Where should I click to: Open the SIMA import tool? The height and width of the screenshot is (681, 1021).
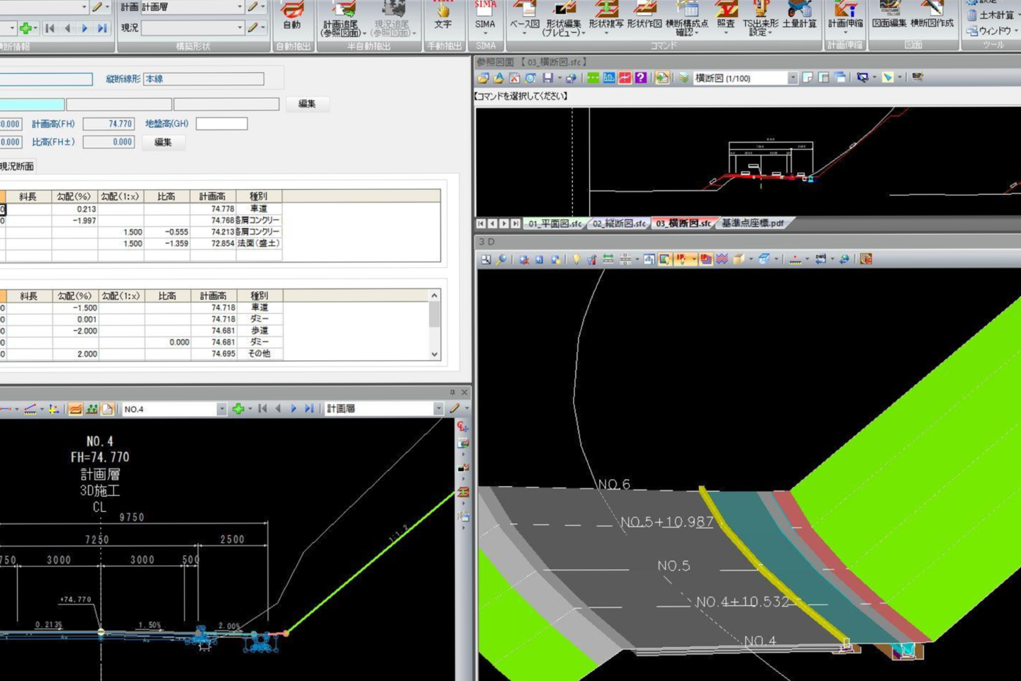pyautogui.click(x=485, y=16)
